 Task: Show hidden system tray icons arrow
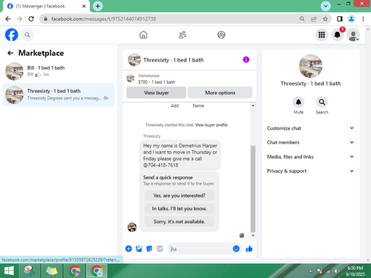coord(311,271)
